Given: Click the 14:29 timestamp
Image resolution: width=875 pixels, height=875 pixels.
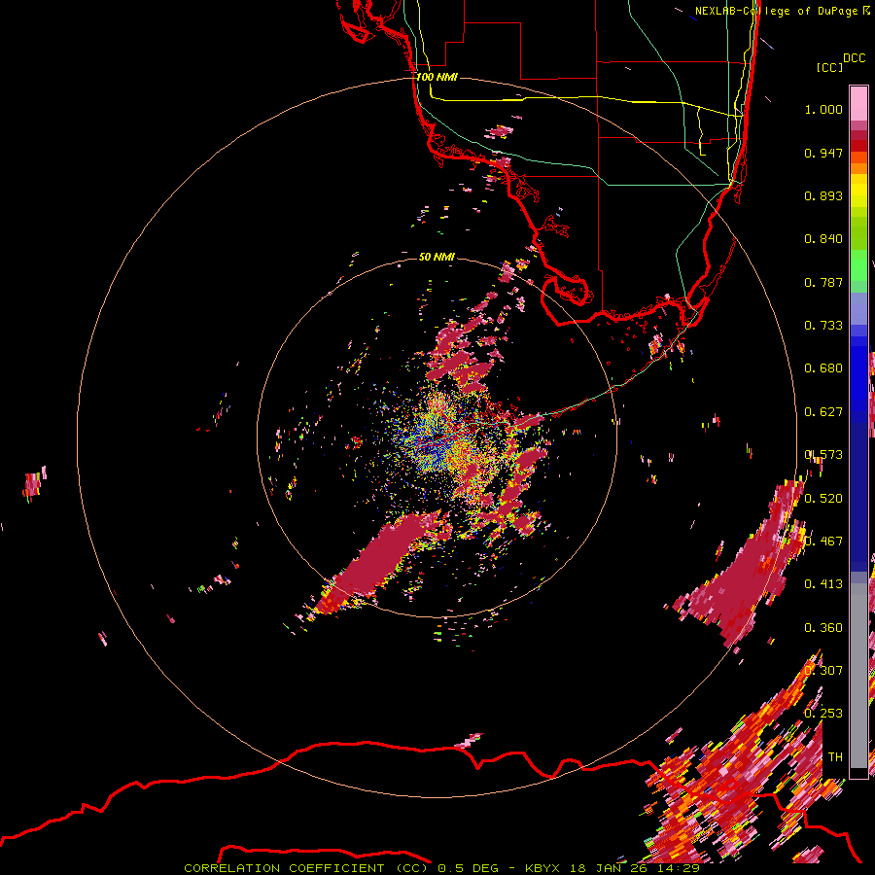Looking at the screenshot, I should 678,868.
